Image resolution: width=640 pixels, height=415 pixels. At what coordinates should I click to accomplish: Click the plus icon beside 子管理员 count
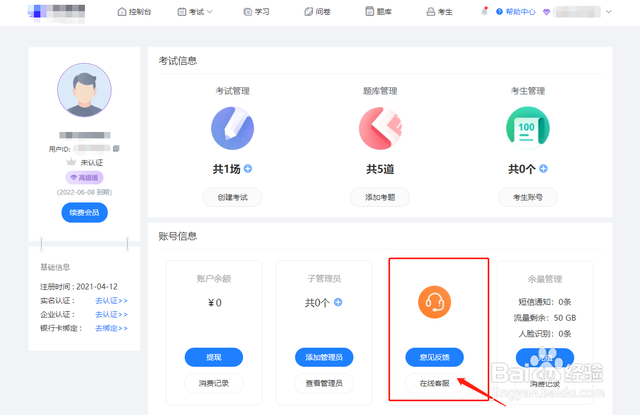point(338,302)
